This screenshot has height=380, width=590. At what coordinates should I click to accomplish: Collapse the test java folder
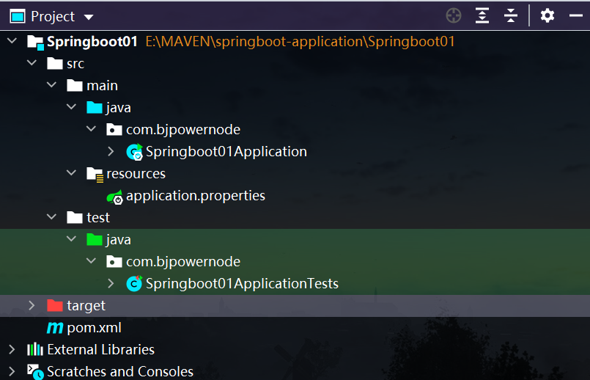(72, 238)
